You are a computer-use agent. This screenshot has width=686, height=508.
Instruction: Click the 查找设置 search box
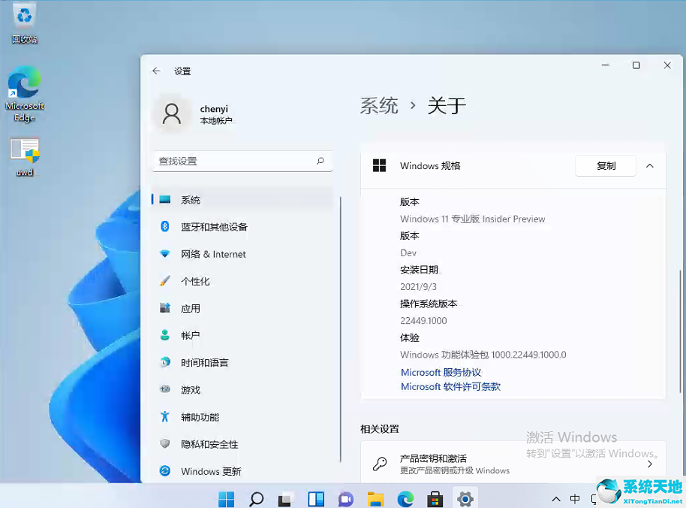(242, 161)
